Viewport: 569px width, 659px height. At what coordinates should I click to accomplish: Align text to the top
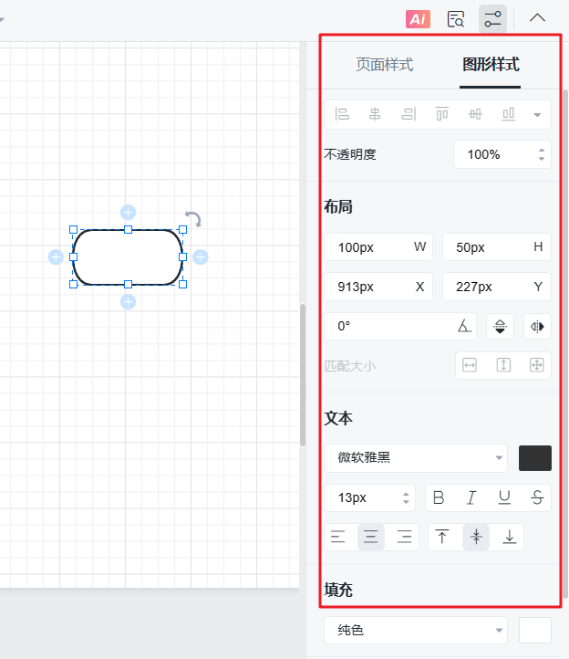[x=441, y=537]
